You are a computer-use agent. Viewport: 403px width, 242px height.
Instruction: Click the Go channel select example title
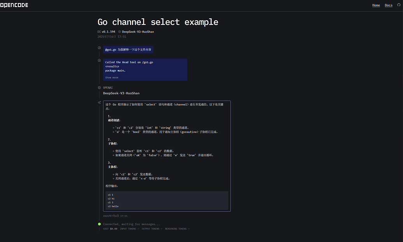click(158, 22)
